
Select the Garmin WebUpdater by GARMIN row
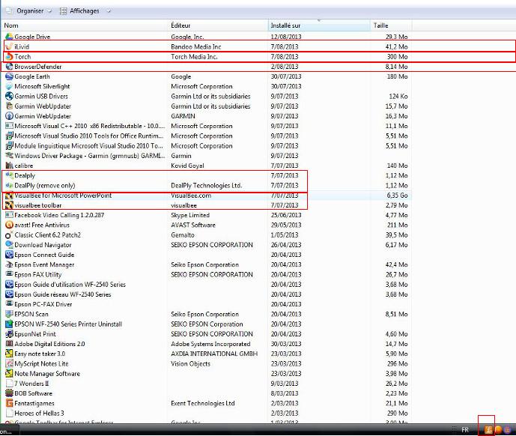(207, 116)
